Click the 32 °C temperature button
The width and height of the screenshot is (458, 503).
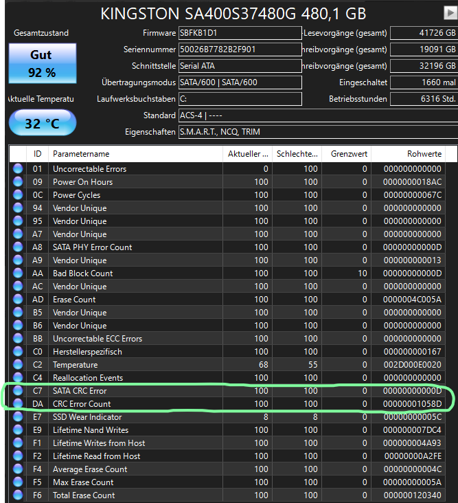click(x=43, y=123)
